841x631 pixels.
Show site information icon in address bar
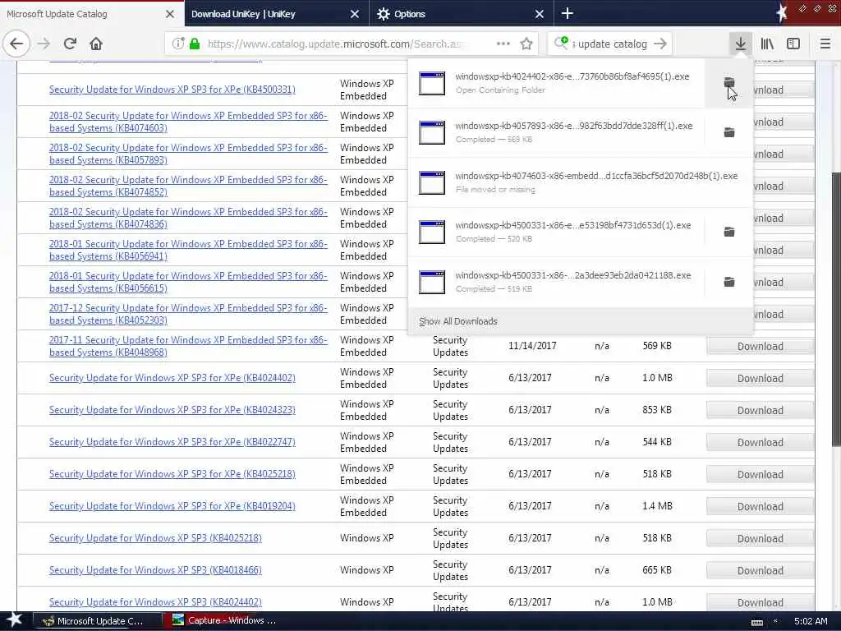[178, 44]
